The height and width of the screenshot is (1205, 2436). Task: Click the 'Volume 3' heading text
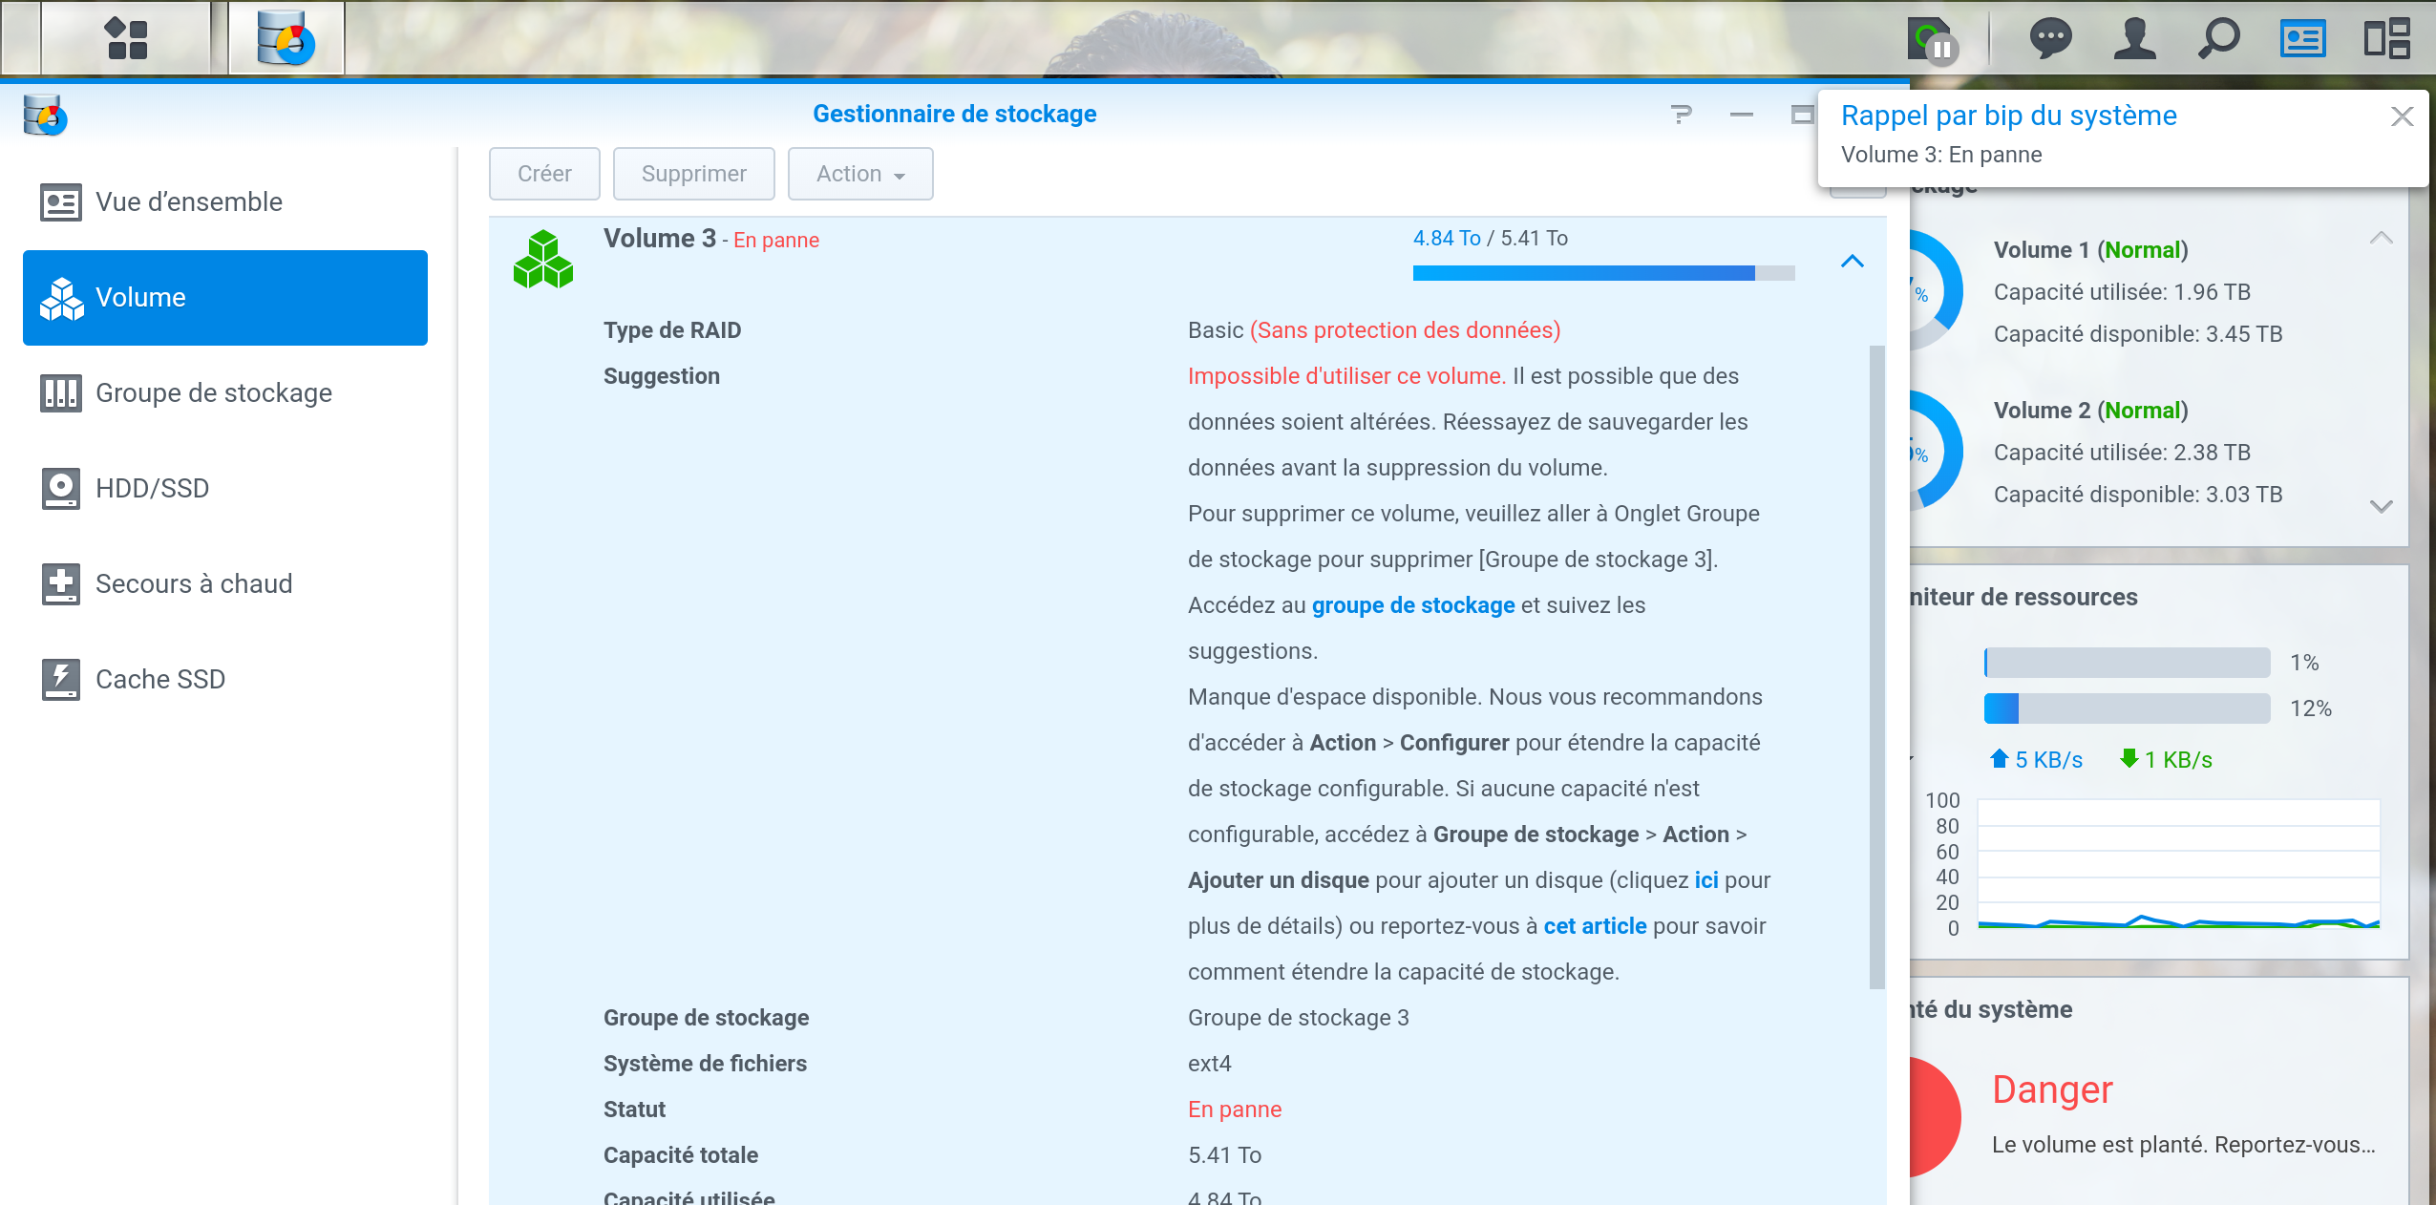(660, 239)
